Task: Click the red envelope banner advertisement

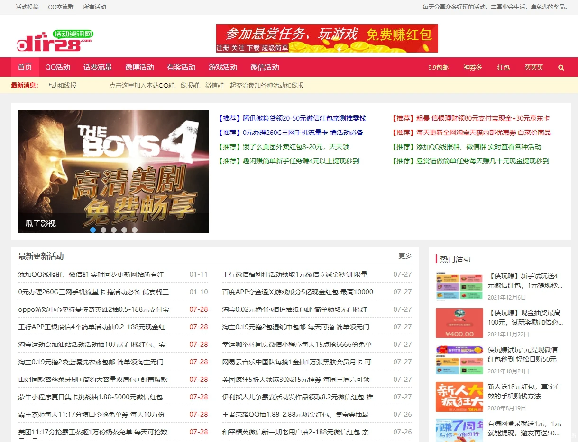Action: 327,38
